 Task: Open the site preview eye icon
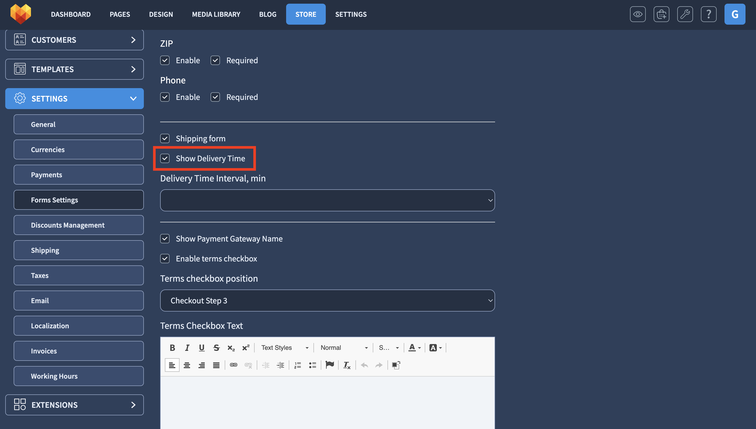point(638,14)
